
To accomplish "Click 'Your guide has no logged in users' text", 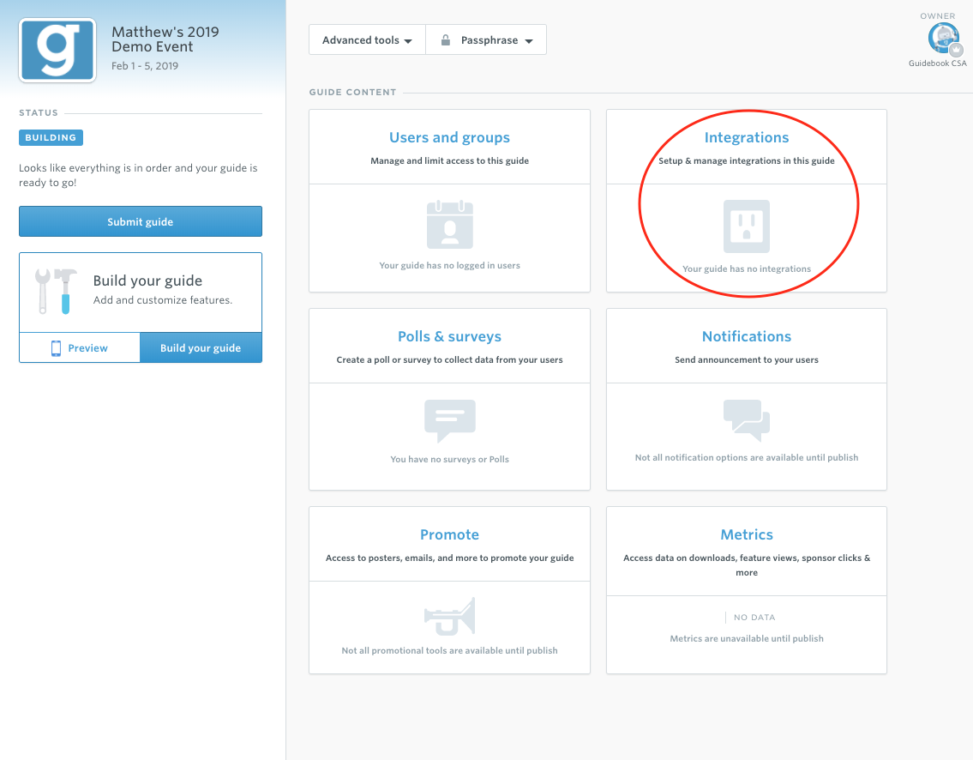I will (x=450, y=265).
